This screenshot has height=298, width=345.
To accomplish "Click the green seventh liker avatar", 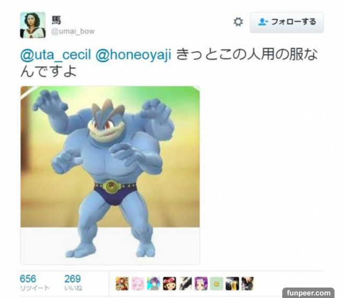I will (216, 283).
